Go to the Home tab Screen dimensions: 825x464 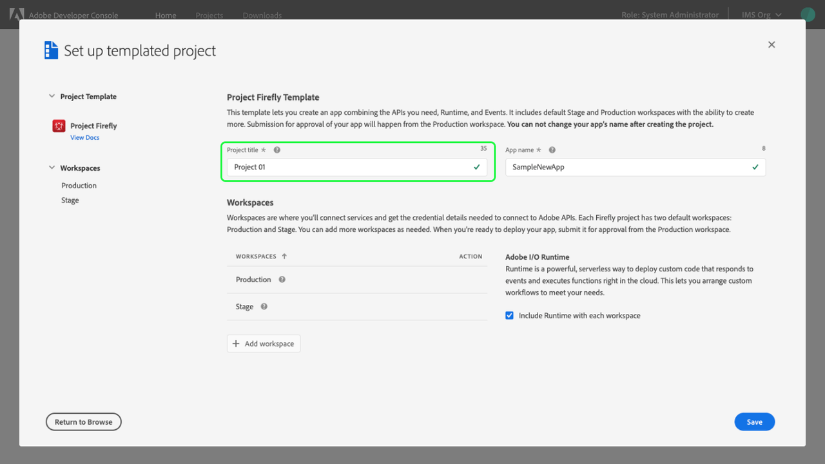(x=166, y=15)
